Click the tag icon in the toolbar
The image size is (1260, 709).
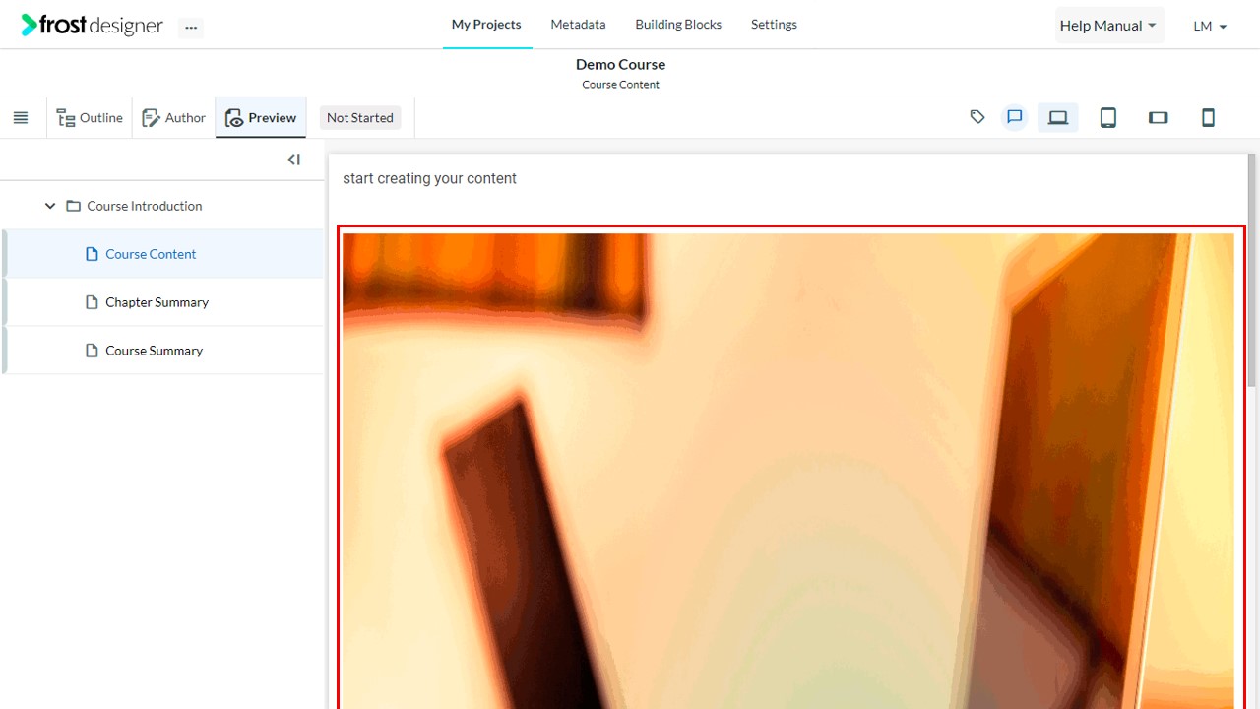977,117
